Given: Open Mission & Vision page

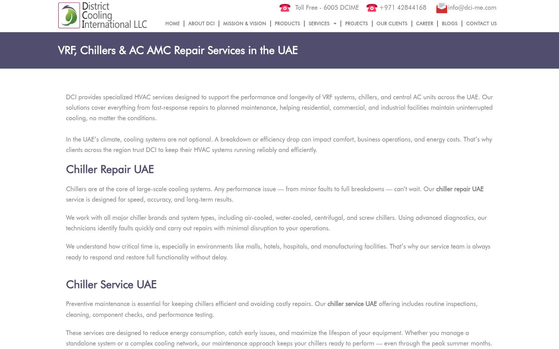Looking at the screenshot, I should [245, 24].
